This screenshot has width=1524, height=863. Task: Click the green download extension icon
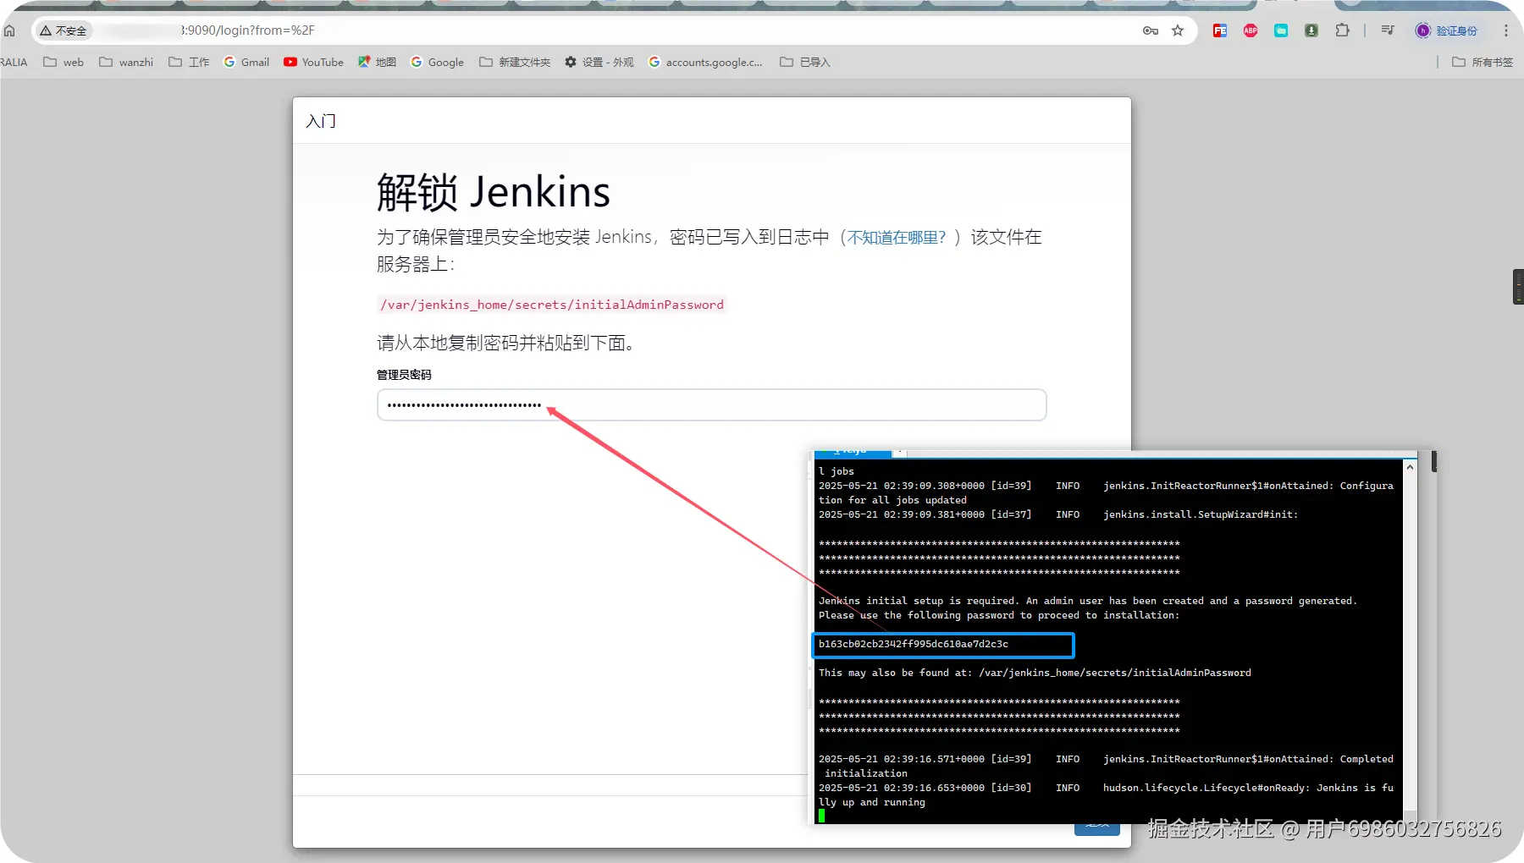click(x=1311, y=30)
